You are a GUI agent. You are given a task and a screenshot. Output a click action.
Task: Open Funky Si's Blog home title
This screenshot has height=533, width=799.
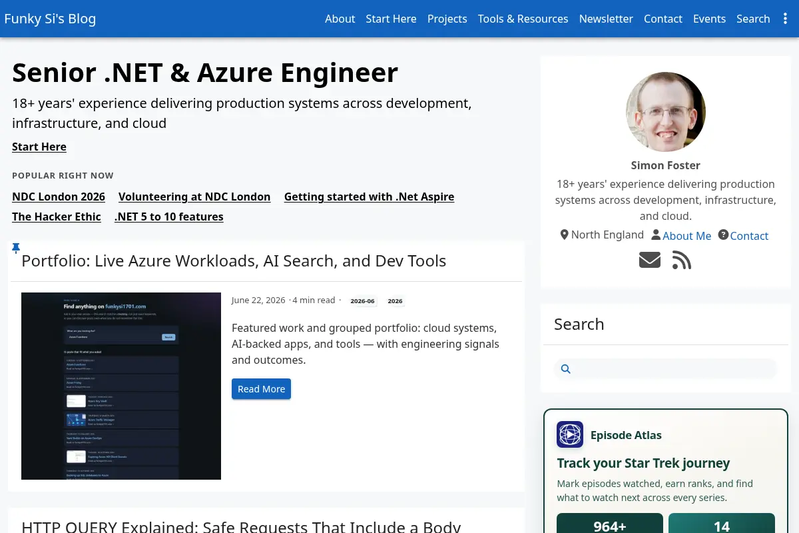point(50,19)
